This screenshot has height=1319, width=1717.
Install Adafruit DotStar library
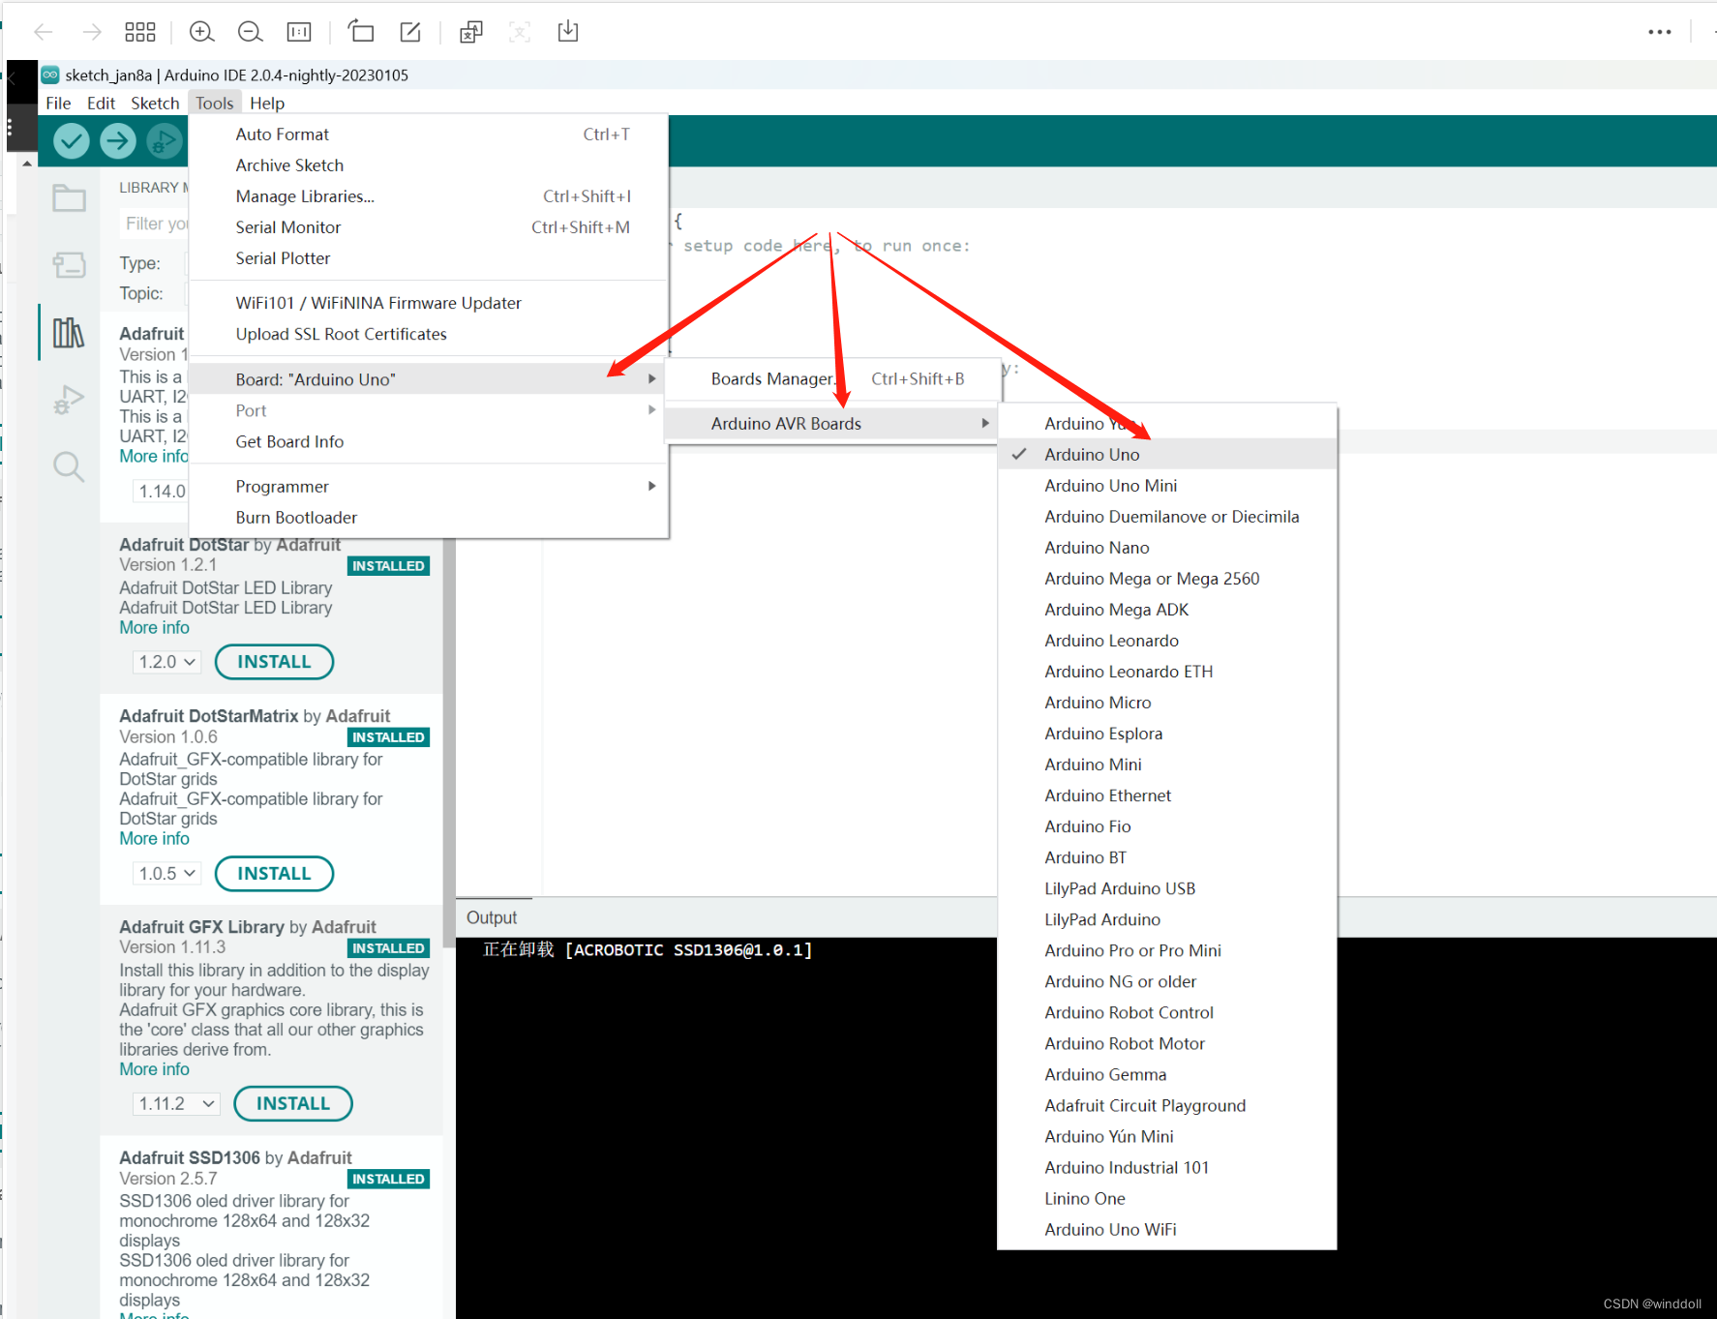(x=274, y=662)
